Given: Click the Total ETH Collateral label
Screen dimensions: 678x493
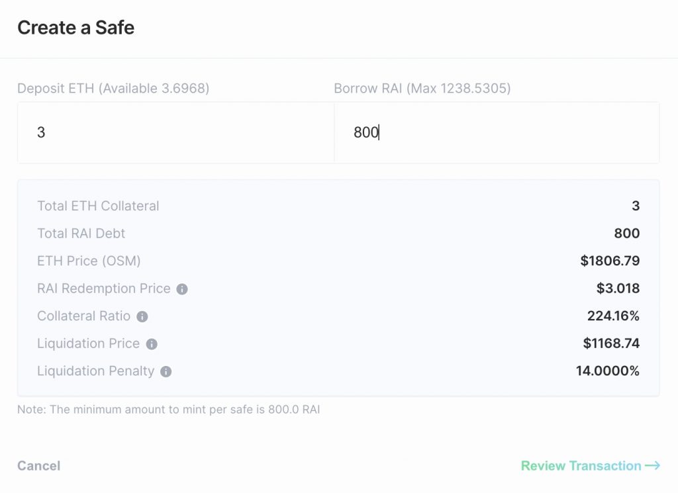Looking at the screenshot, I should [98, 206].
